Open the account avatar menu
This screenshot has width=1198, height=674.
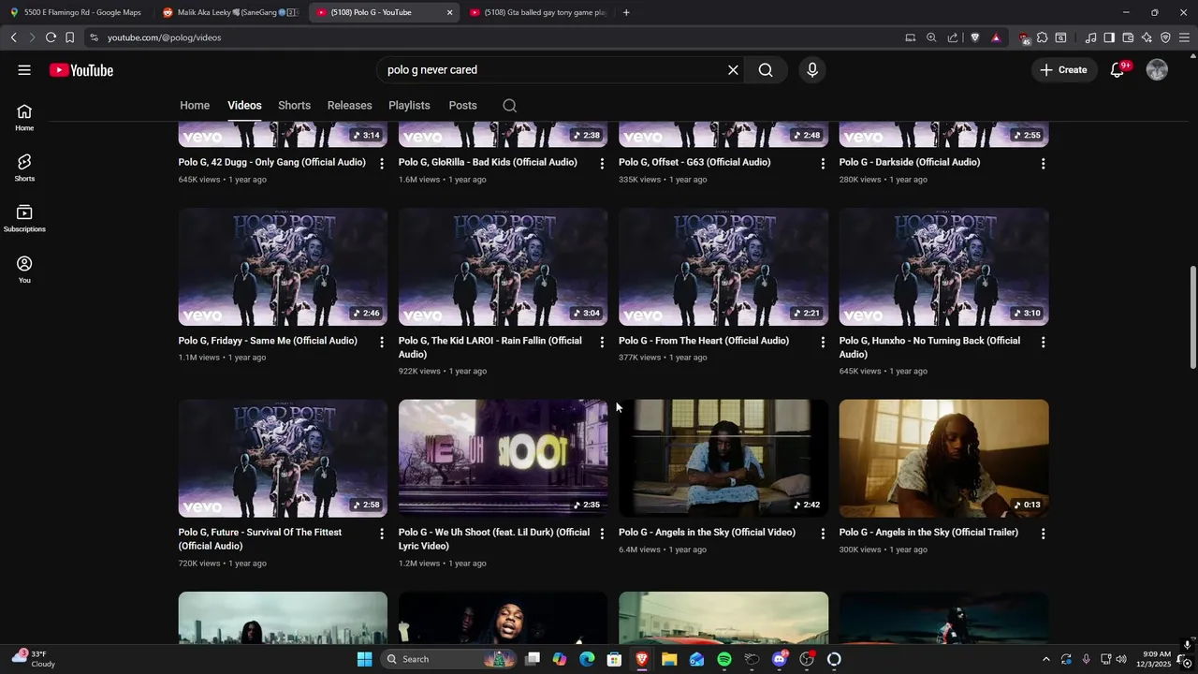point(1157,70)
